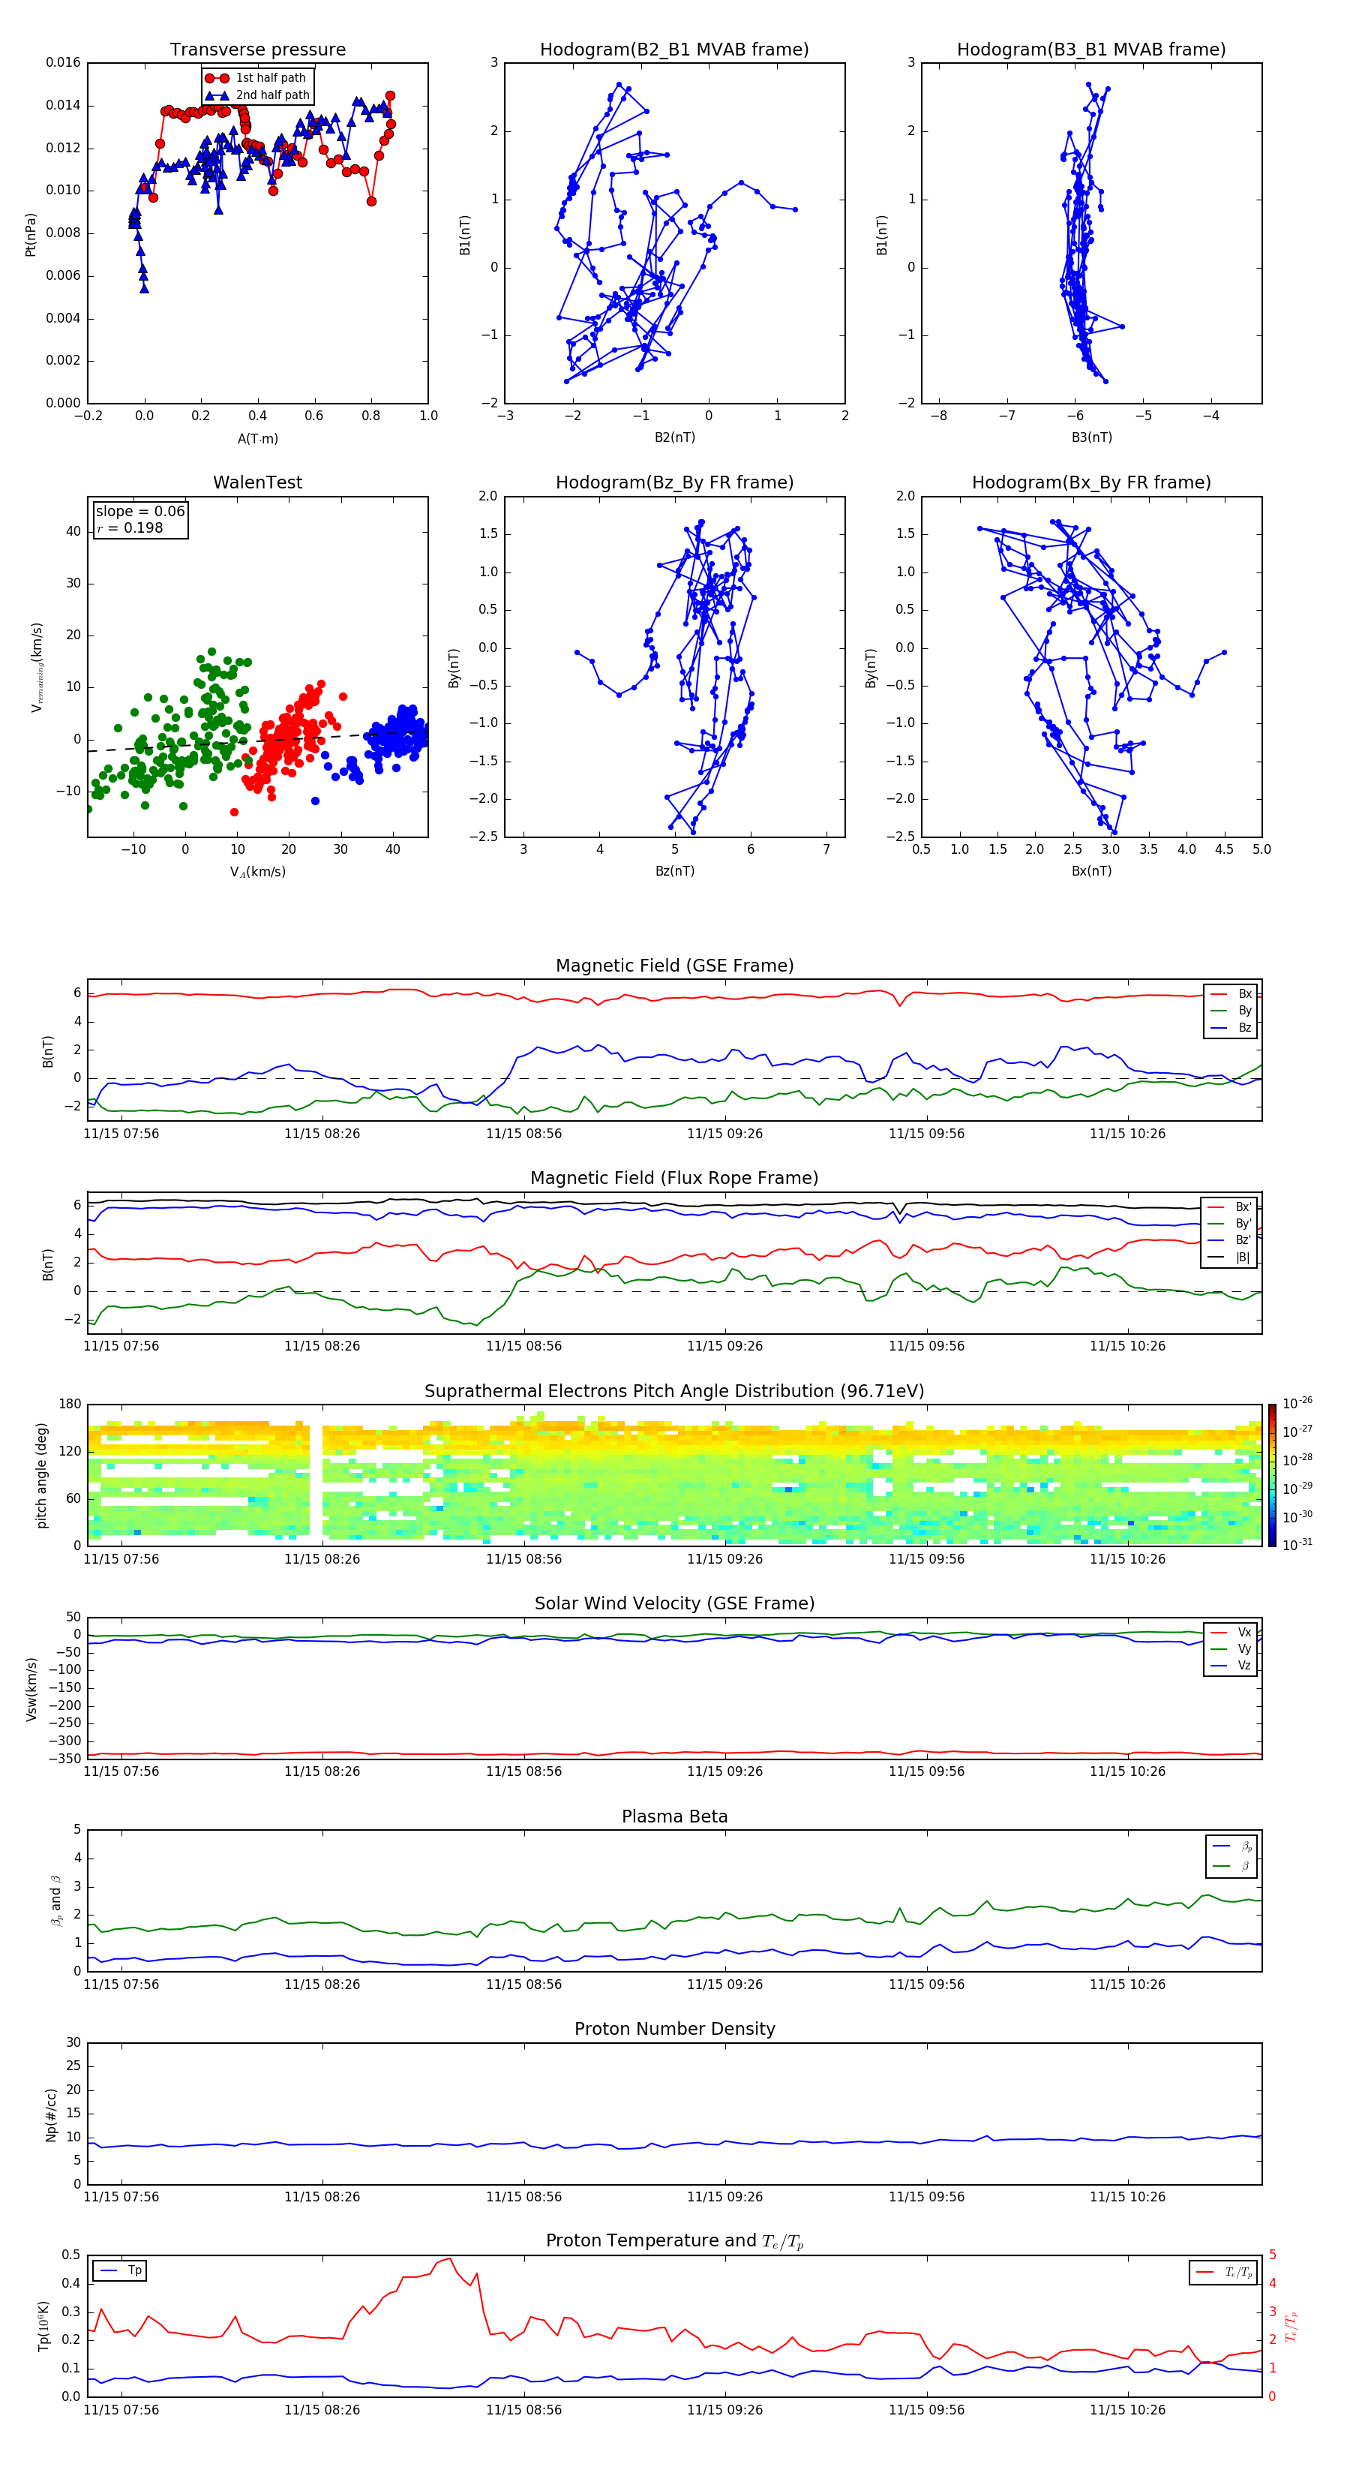Click the '10^-26' colorbar tick label
1350x2476 pixels.
tap(1297, 1403)
